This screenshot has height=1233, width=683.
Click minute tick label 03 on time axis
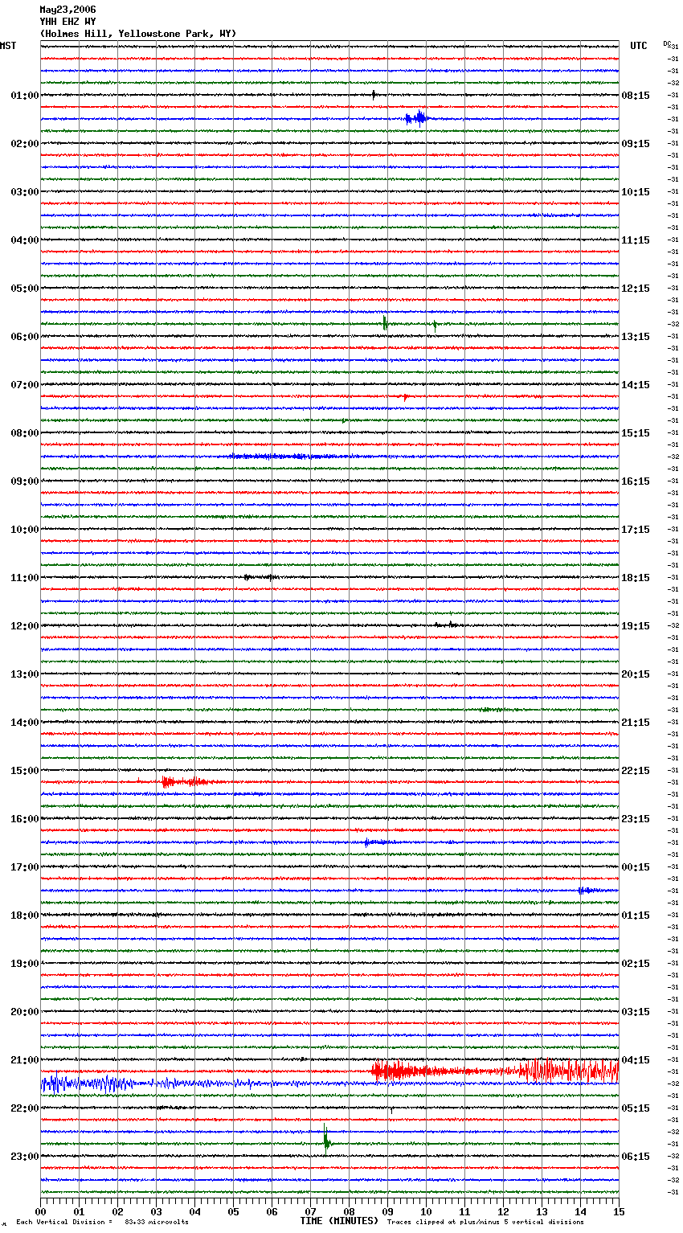point(156,1211)
